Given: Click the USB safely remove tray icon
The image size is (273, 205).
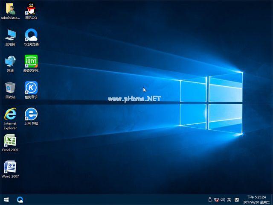Looking at the screenshot, I should point(210,199).
